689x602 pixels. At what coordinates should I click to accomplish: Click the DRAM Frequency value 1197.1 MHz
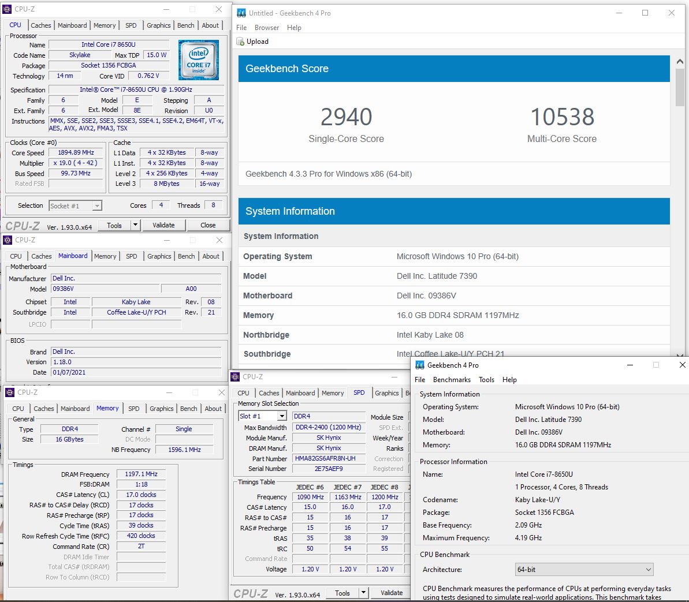[141, 474]
